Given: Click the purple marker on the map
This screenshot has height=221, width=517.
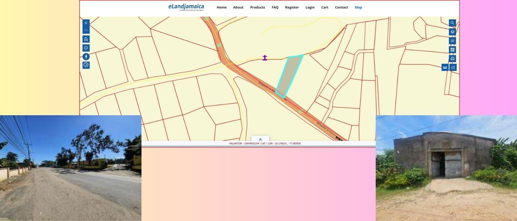Looking at the screenshot, I should point(265,58).
